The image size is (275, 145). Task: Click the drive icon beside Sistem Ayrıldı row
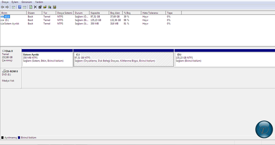[x=2, y=24]
